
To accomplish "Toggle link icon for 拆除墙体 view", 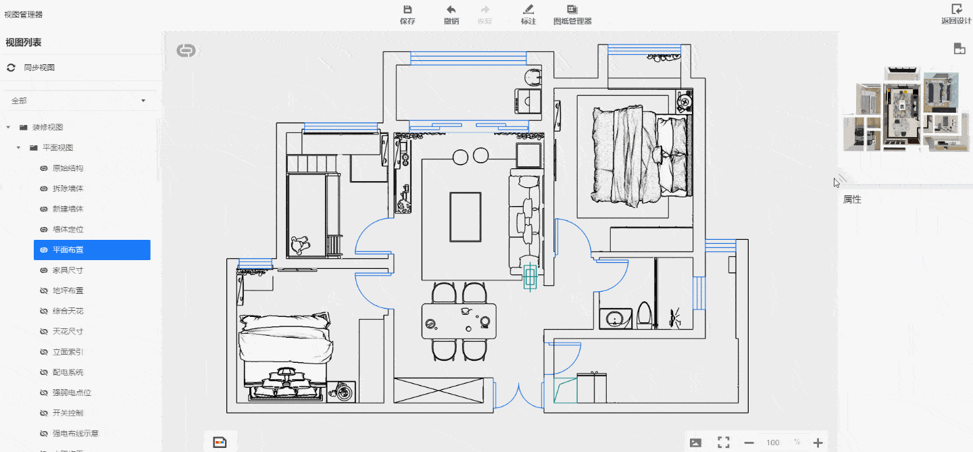I will point(43,189).
